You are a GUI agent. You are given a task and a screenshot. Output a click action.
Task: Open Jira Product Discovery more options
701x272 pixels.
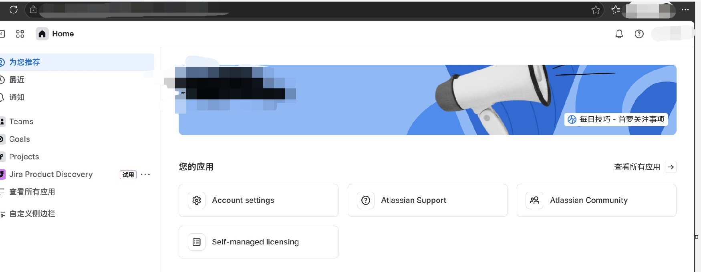(x=145, y=175)
